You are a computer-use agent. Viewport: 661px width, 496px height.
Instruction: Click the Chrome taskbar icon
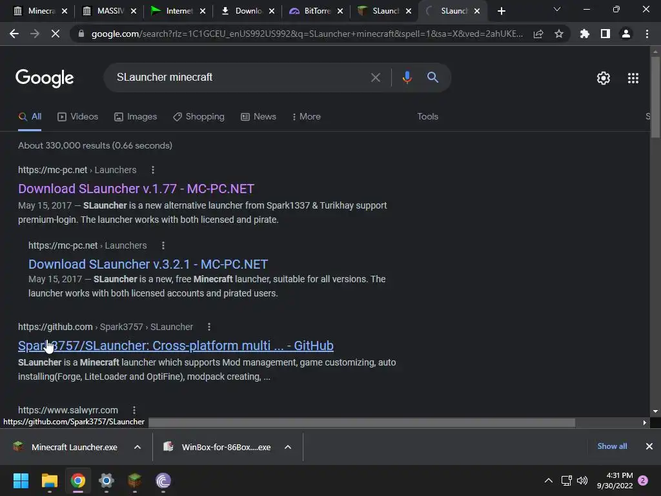[78, 480]
